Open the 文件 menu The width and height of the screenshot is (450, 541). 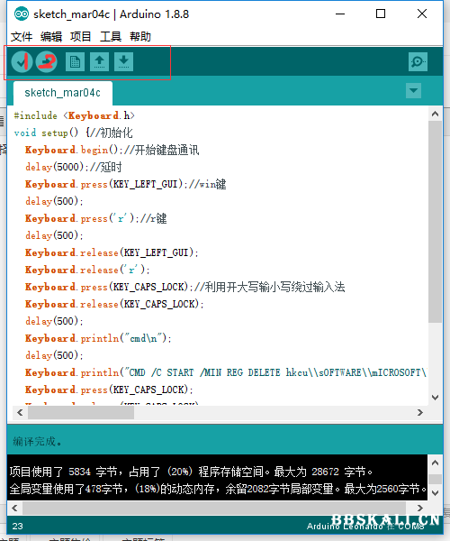22,36
